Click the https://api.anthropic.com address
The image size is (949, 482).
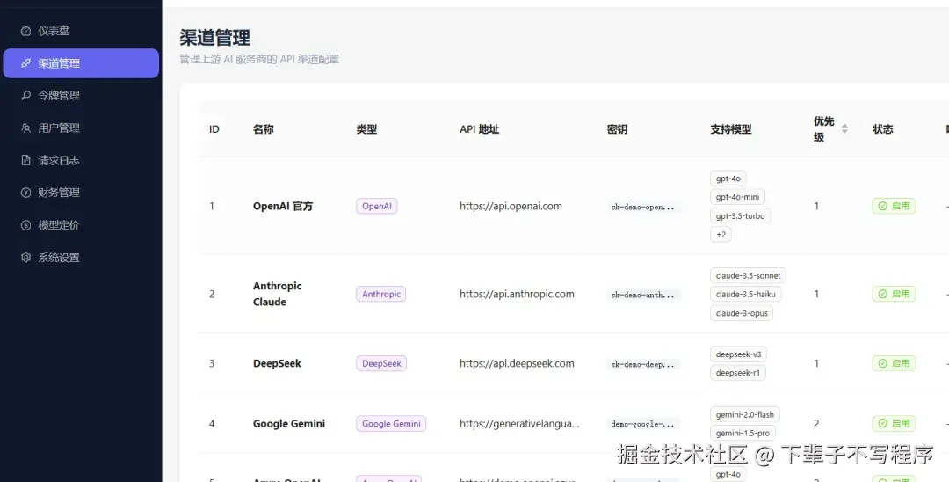pos(517,294)
